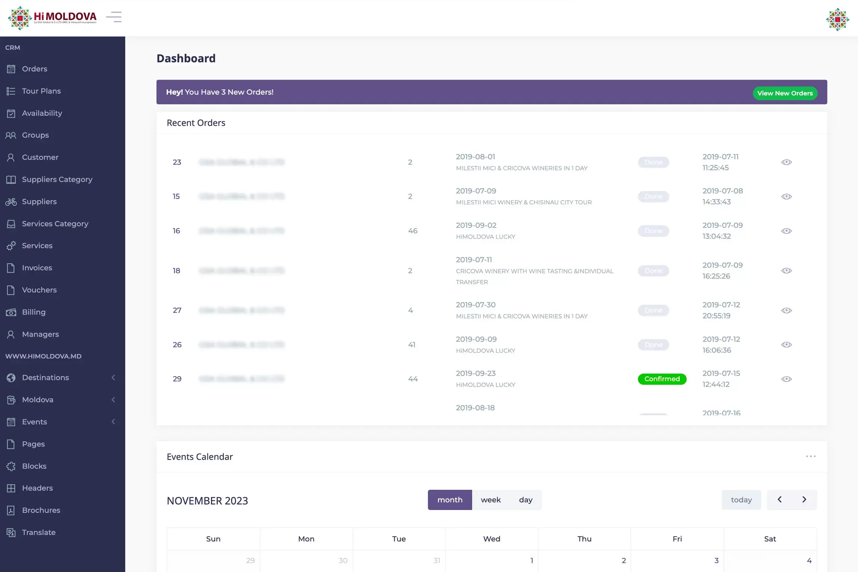858x572 pixels.
Task: Click the Suppliers bicycle icon
Action: pos(11,202)
